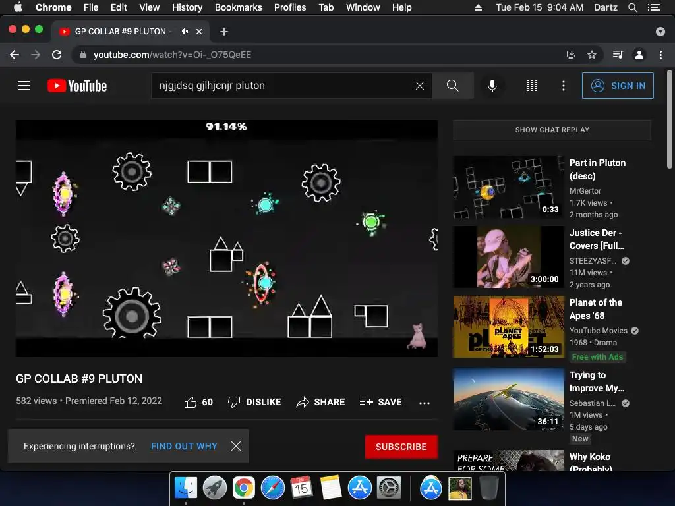The width and height of the screenshot is (675, 506).
Task: Click the main video player area
Action: pos(227,239)
